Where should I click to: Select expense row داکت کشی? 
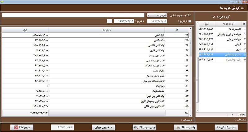[x=95, y=40]
